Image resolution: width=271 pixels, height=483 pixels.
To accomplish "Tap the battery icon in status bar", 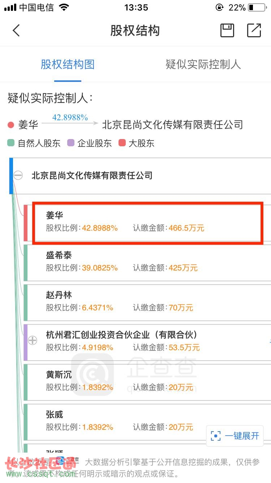I will (x=257, y=8).
